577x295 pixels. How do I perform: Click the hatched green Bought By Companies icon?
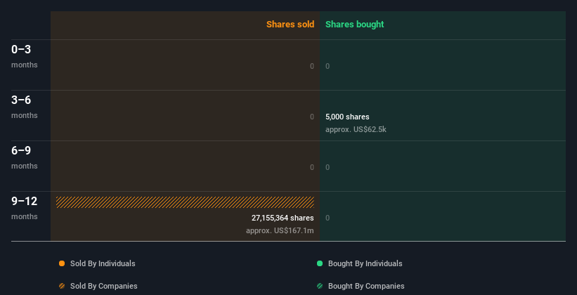[320, 286]
